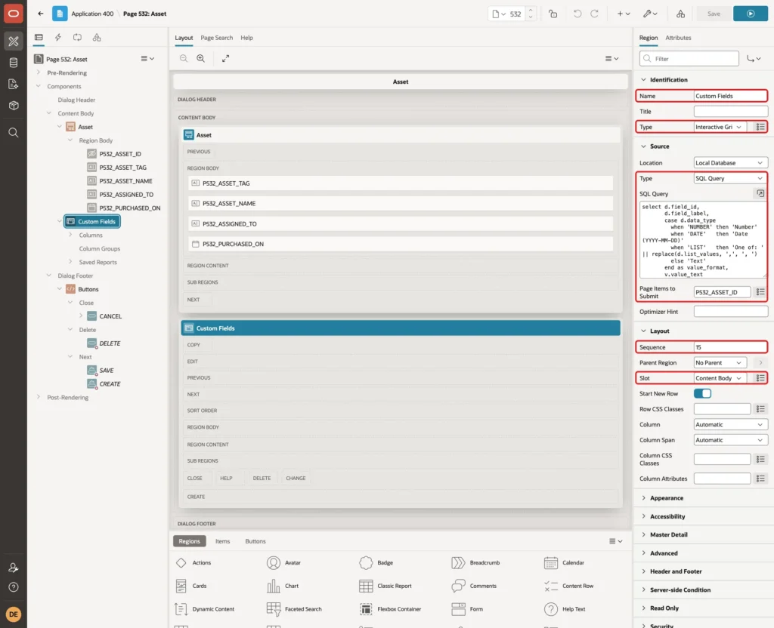Viewport: 774px width, 628px height.
Task: Select the Calendar region in gallery
Action: tap(564, 562)
